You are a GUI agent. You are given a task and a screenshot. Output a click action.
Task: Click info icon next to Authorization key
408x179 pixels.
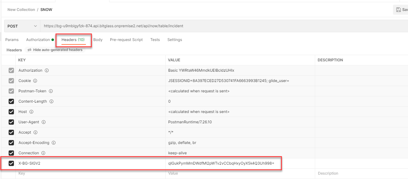47,70
